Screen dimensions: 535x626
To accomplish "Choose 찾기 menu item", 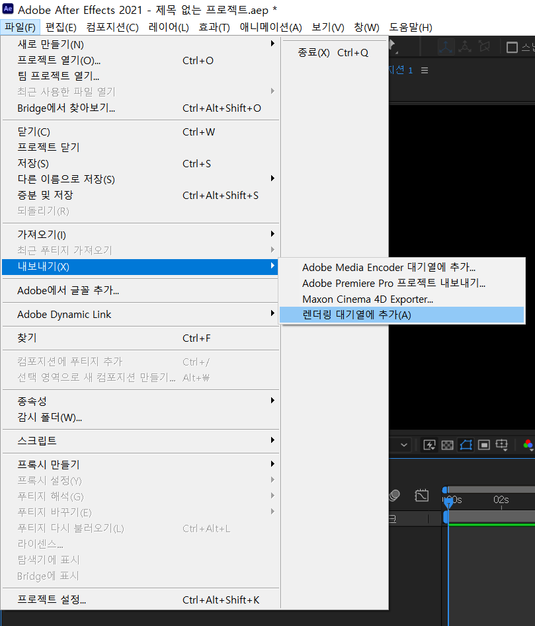I will tap(141, 338).
